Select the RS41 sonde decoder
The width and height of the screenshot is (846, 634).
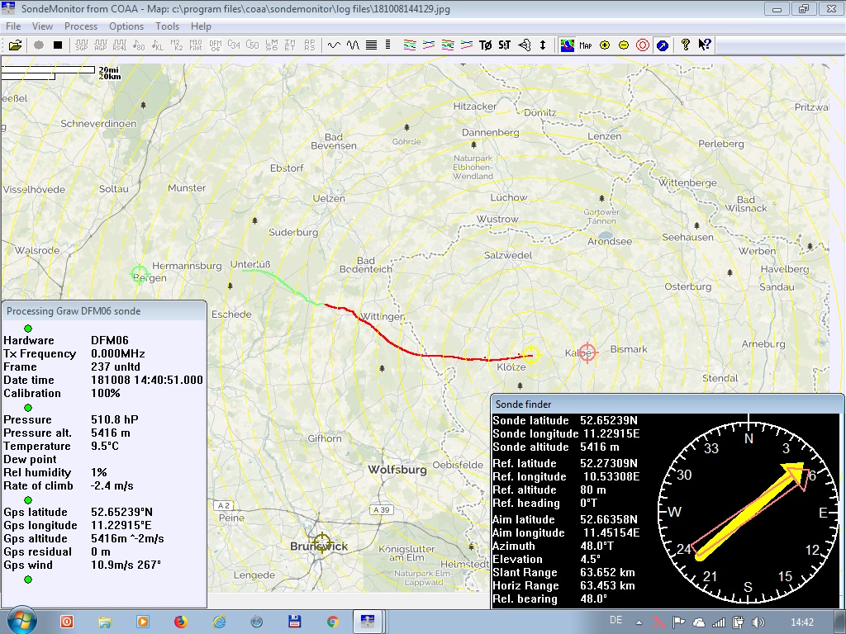pos(120,45)
